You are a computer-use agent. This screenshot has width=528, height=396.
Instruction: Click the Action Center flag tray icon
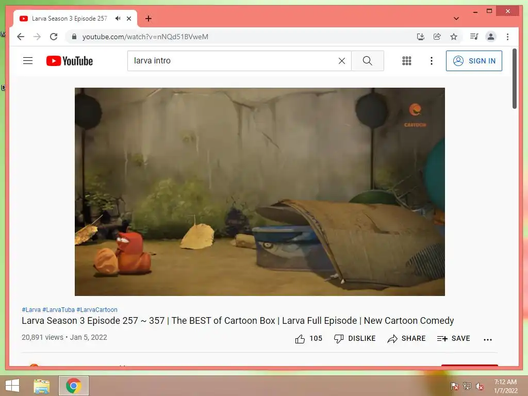455,386
